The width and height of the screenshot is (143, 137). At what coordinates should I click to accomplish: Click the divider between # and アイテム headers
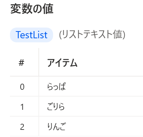pyautogui.click(x=39, y=62)
